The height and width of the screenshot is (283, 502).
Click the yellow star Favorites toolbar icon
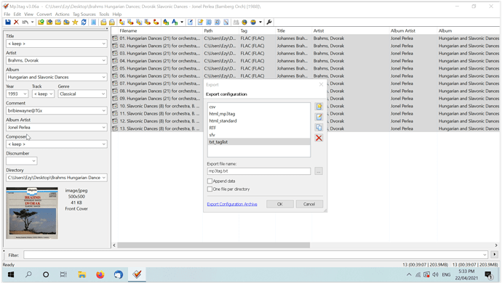75,22
